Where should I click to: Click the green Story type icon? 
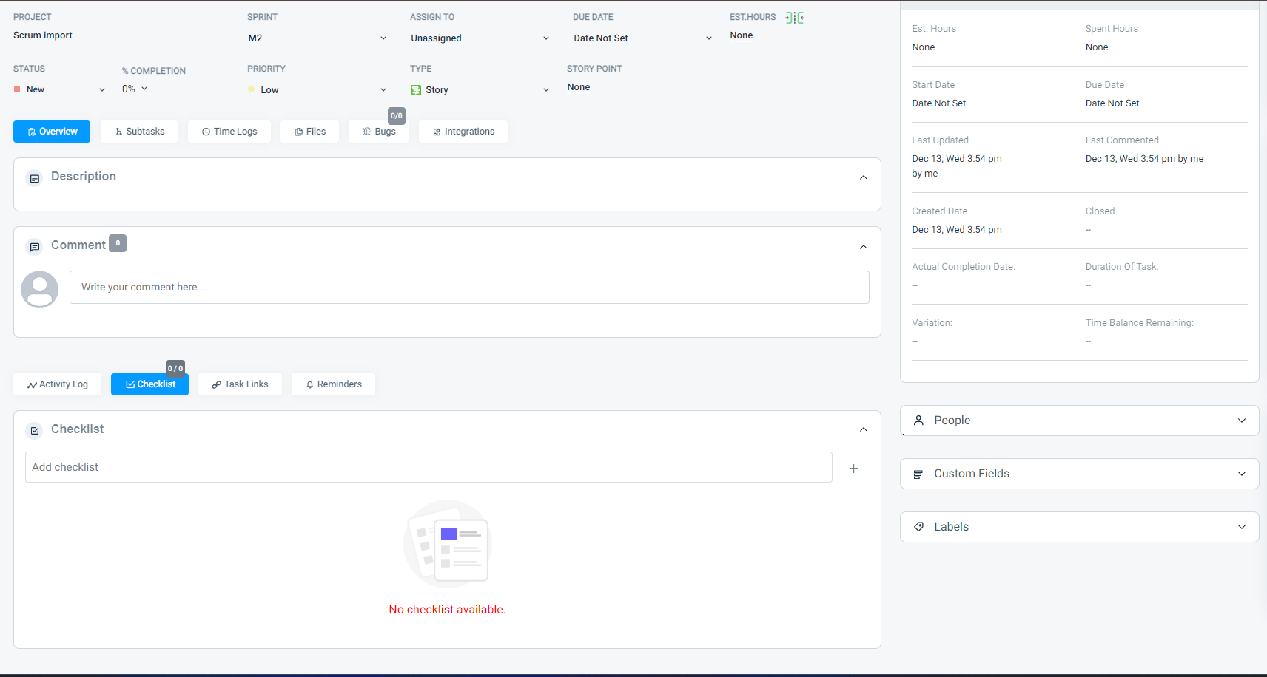(416, 90)
